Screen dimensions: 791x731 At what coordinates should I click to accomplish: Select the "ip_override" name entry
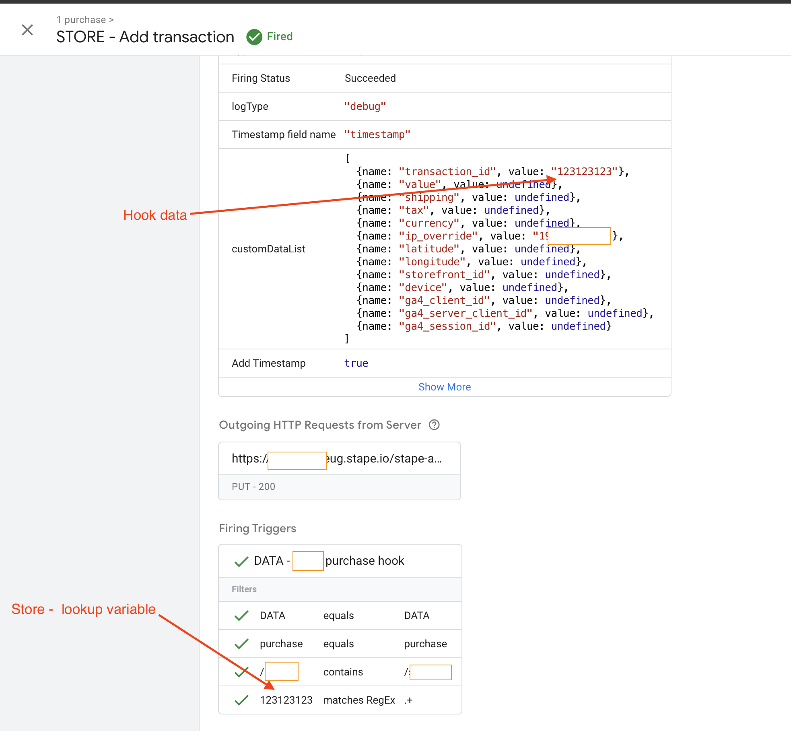coord(438,236)
